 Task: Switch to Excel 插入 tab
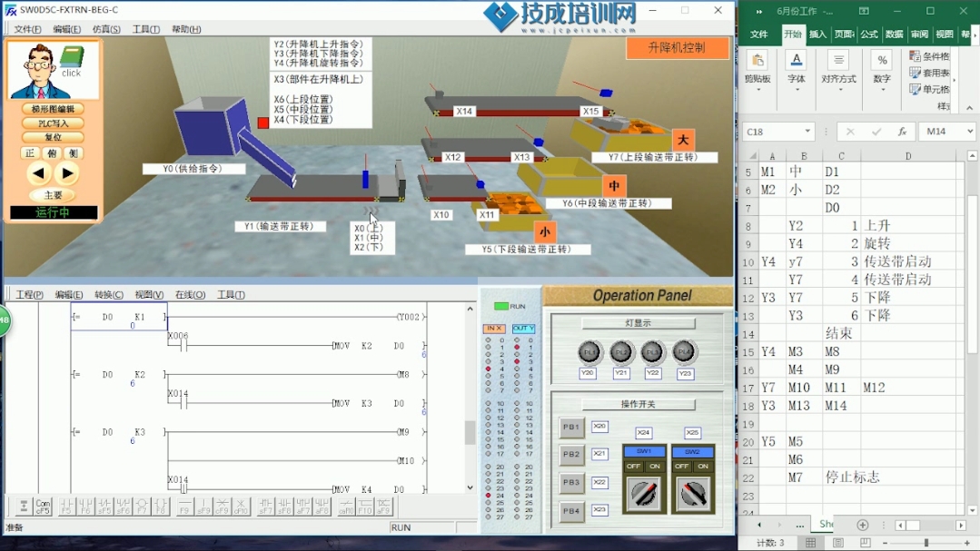pyautogui.click(x=817, y=34)
